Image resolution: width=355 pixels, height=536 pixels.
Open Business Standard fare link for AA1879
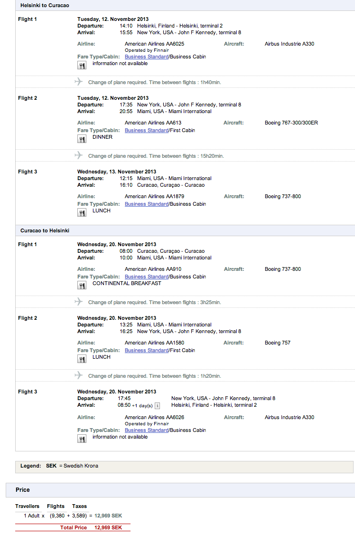coord(146,204)
